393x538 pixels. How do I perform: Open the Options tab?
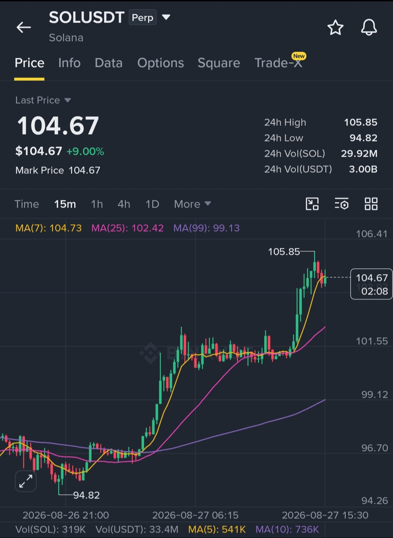160,63
